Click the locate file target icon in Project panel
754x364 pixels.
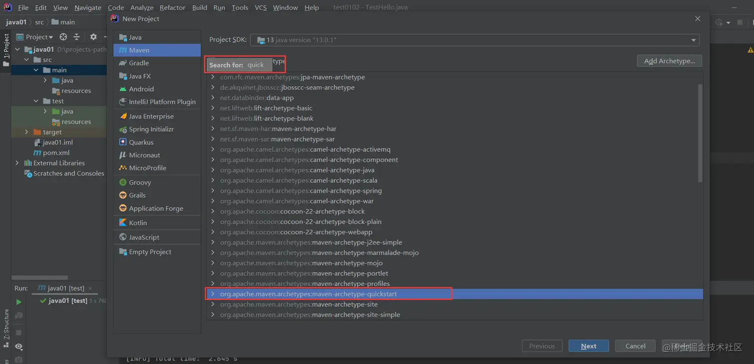click(63, 37)
